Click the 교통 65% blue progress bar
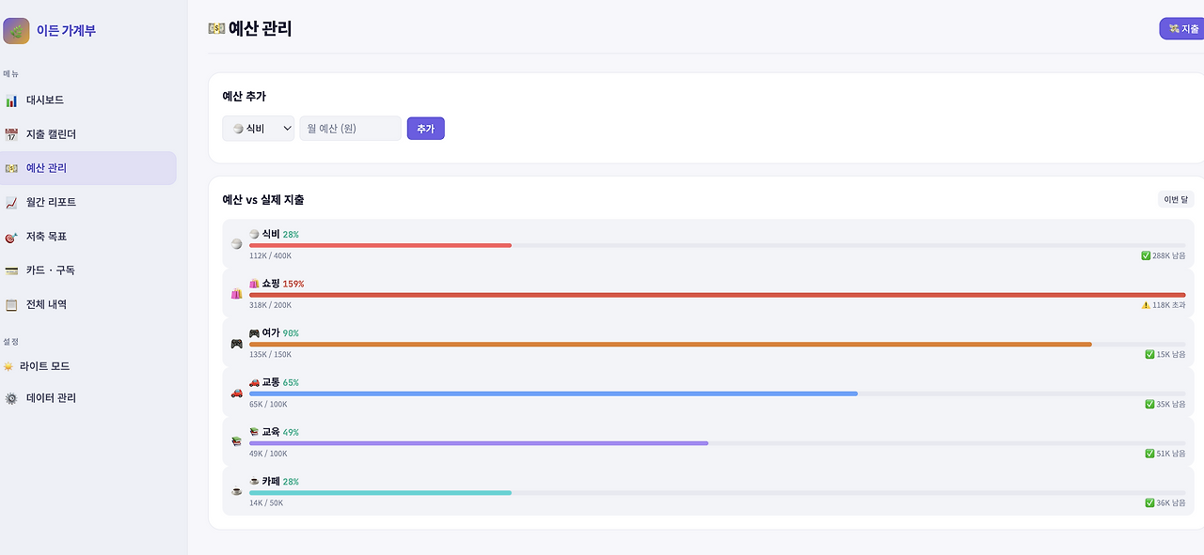The width and height of the screenshot is (1204, 555). 553,393
